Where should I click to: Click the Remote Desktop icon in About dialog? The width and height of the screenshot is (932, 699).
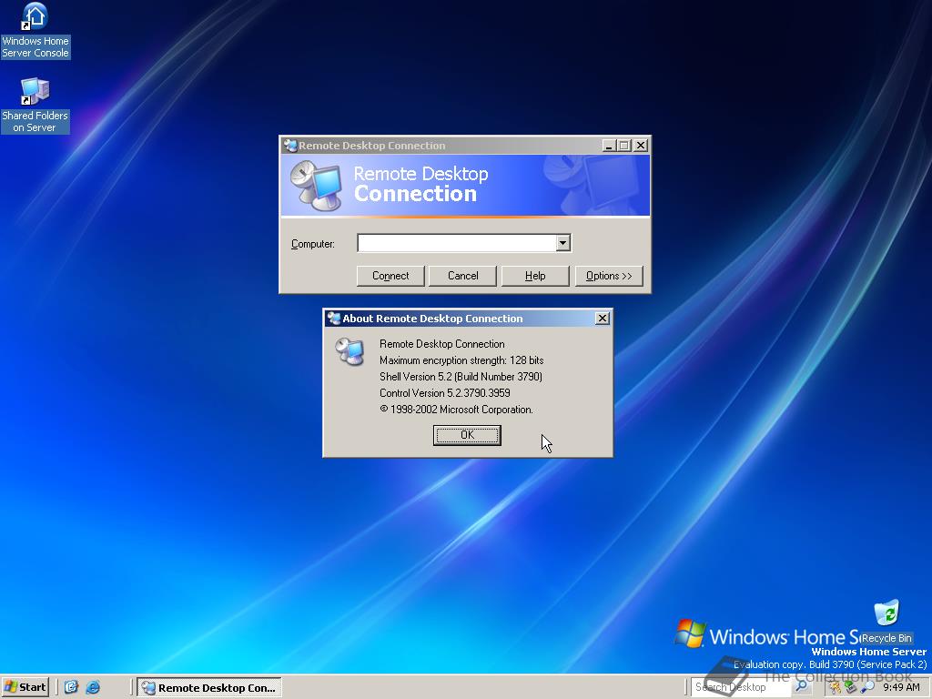[x=349, y=350]
